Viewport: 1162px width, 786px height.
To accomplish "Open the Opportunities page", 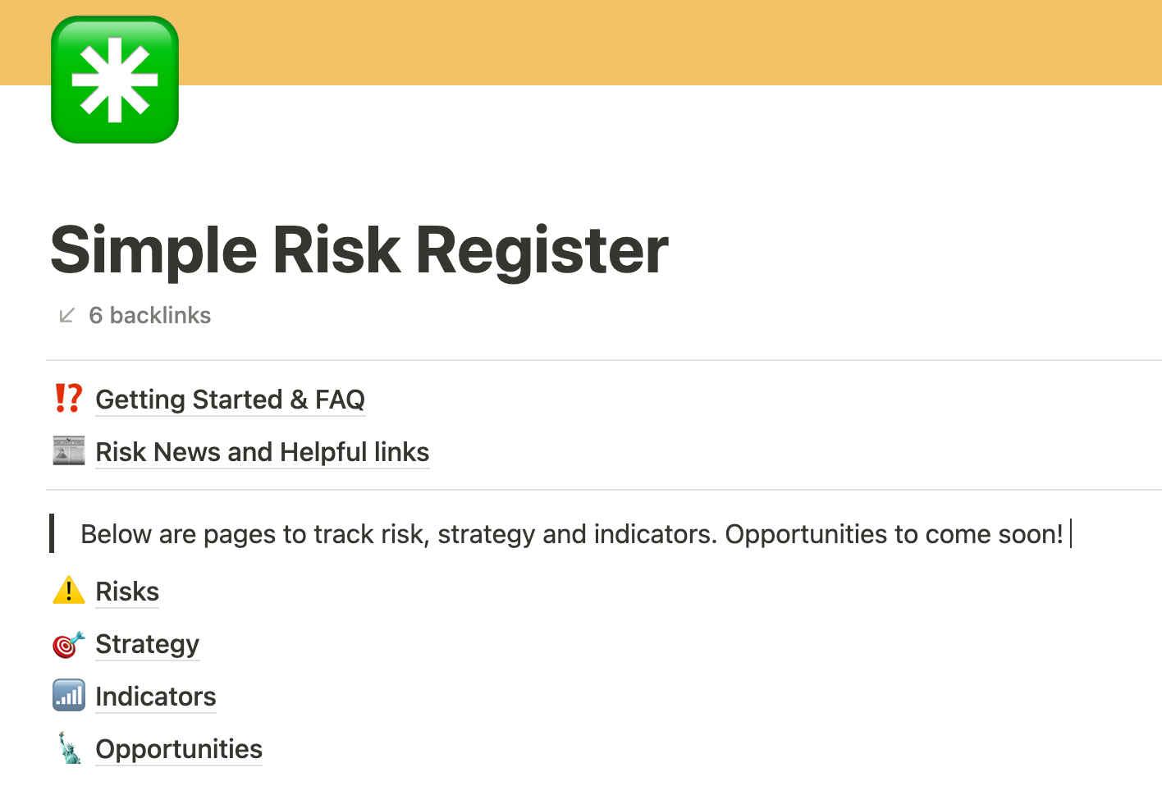I will 179,749.
